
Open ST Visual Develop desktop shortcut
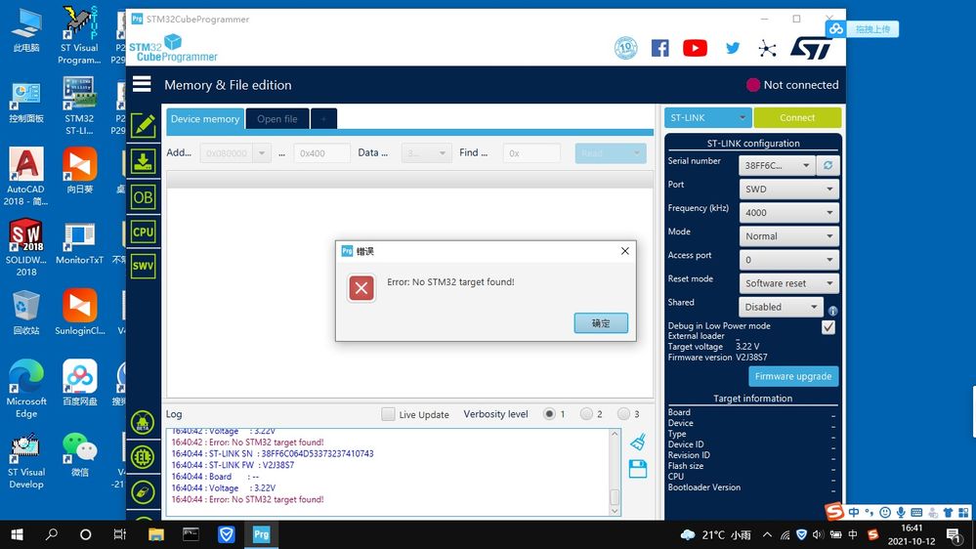tap(26, 461)
